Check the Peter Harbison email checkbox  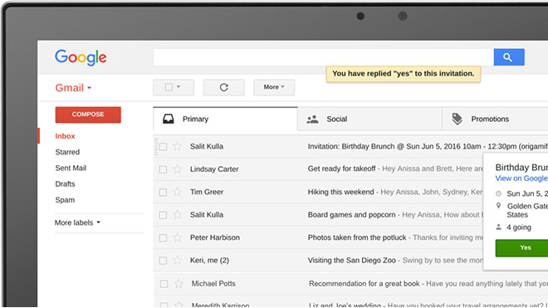tap(163, 238)
